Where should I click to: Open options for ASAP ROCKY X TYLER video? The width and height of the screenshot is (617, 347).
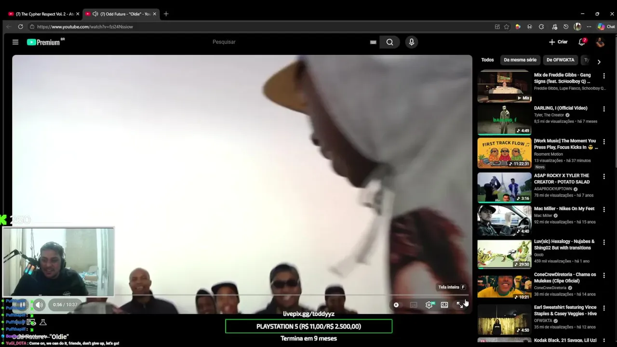click(604, 176)
